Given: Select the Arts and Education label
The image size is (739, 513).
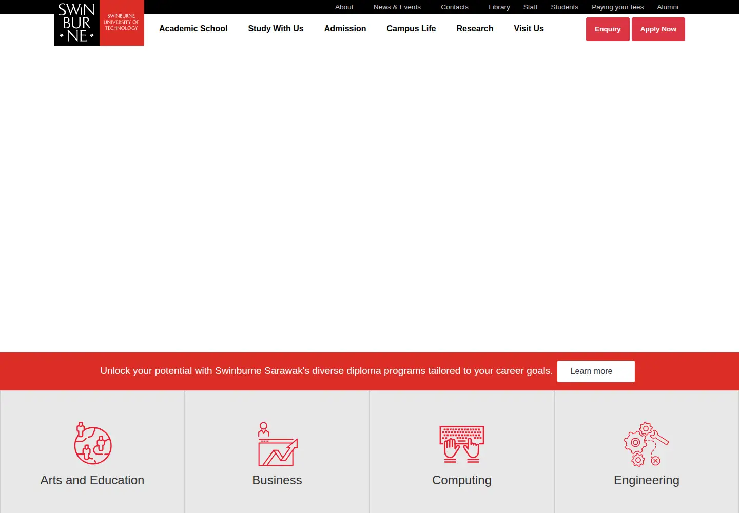Looking at the screenshot, I should point(92,480).
